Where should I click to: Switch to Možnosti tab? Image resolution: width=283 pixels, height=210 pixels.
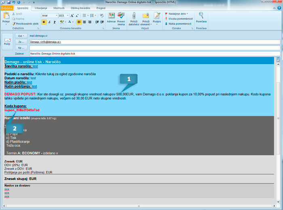[x=59, y=8]
